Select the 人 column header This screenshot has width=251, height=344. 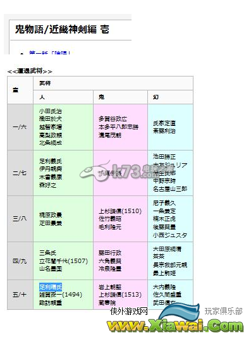click(42, 97)
